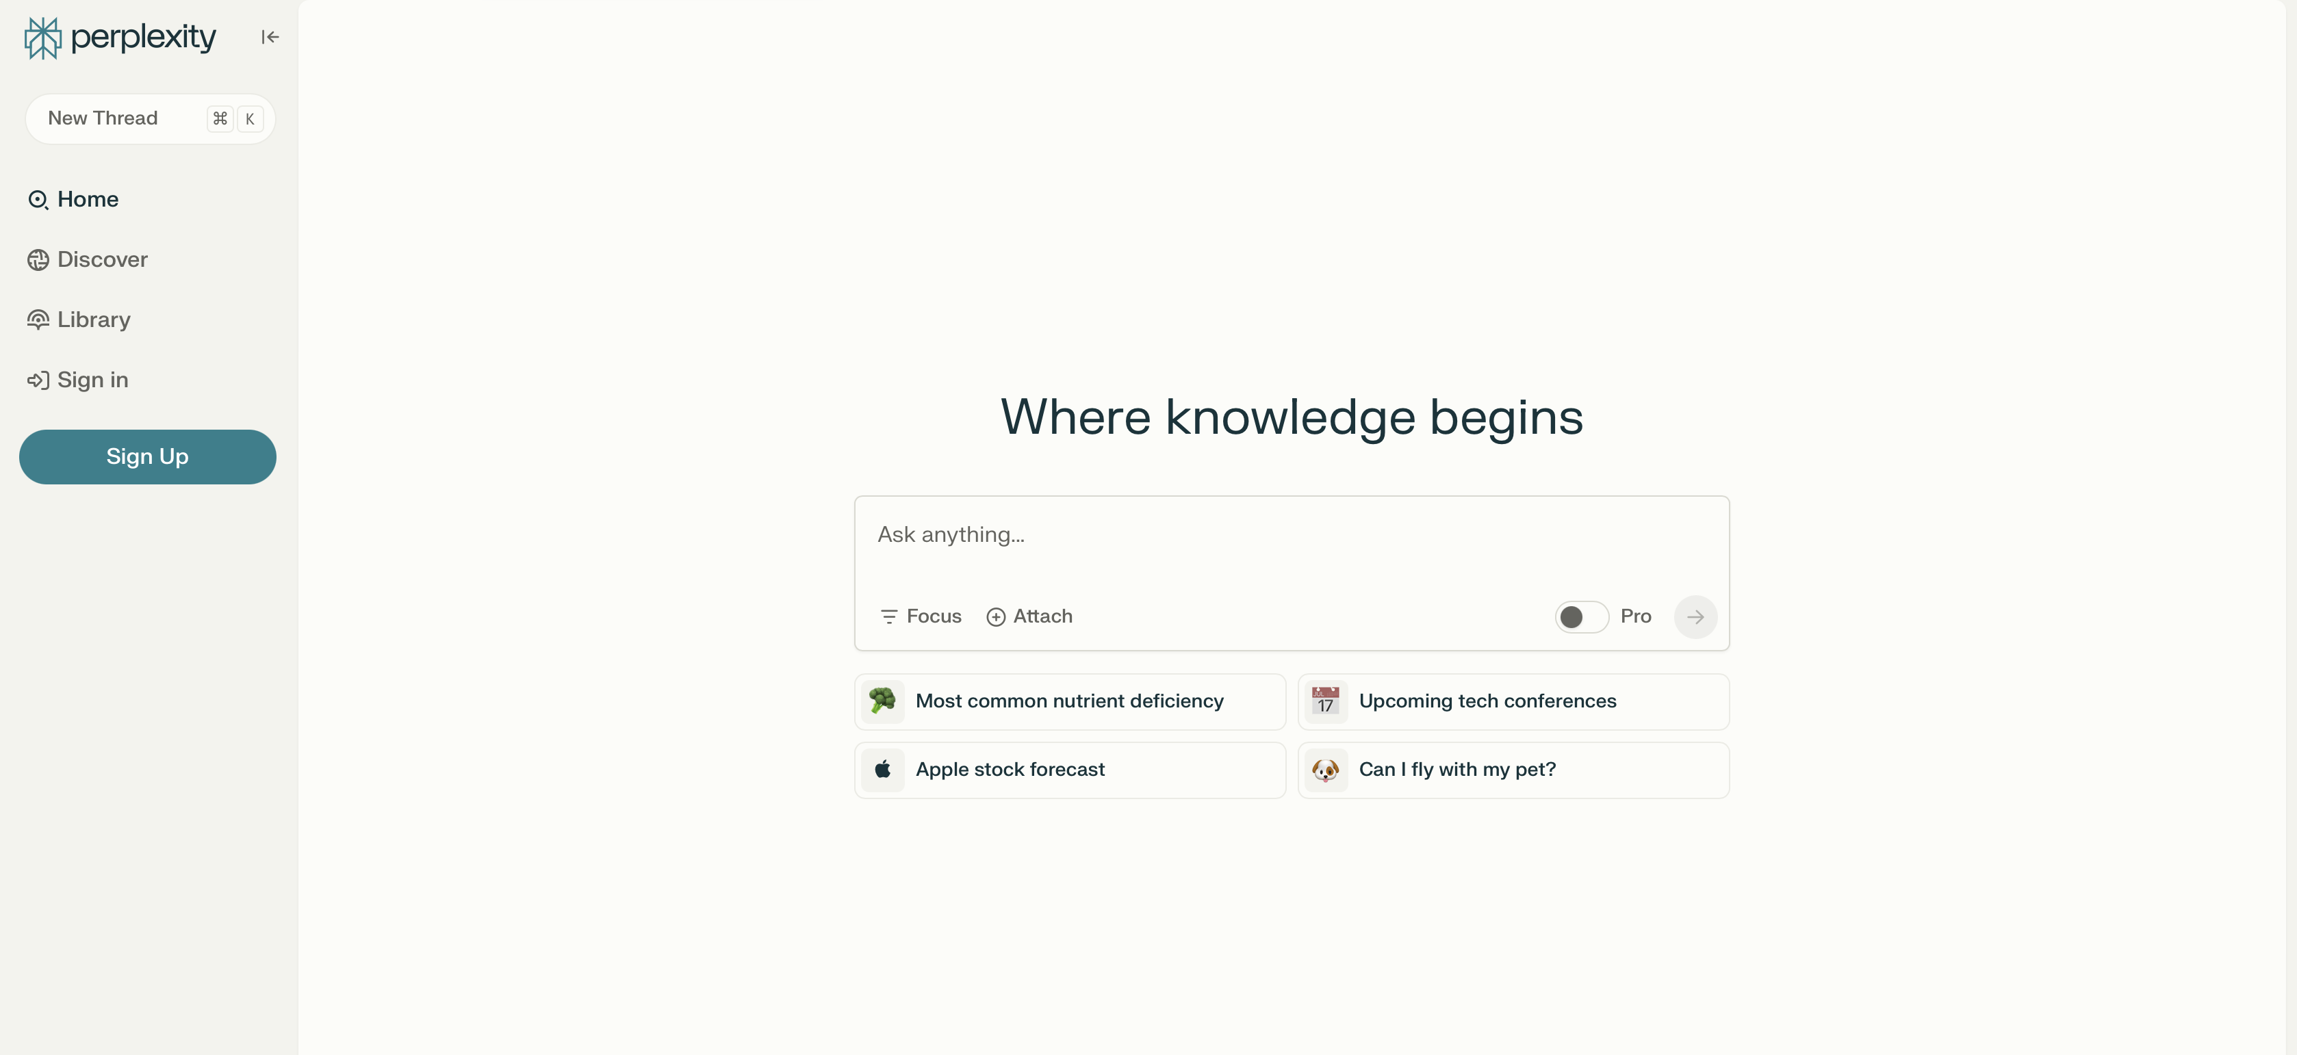Click the Focus filter icon
2297x1055 pixels.
pyautogui.click(x=888, y=616)
